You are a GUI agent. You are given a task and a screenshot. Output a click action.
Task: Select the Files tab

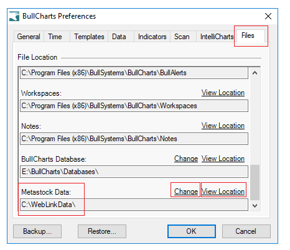[x=248, y=35]
